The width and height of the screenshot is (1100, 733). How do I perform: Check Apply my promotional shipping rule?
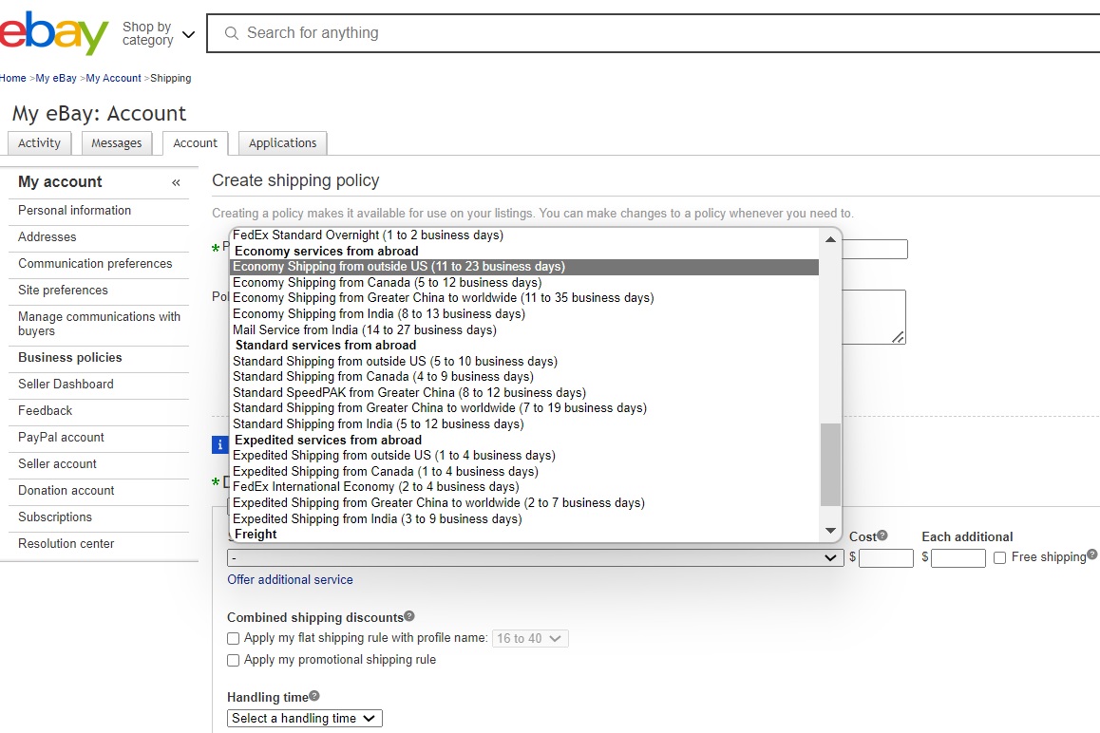pos(234,660)
